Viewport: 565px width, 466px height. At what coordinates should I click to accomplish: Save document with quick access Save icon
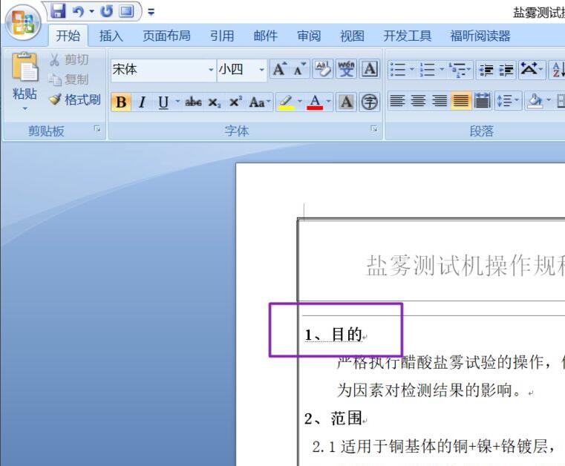point(58,11)
